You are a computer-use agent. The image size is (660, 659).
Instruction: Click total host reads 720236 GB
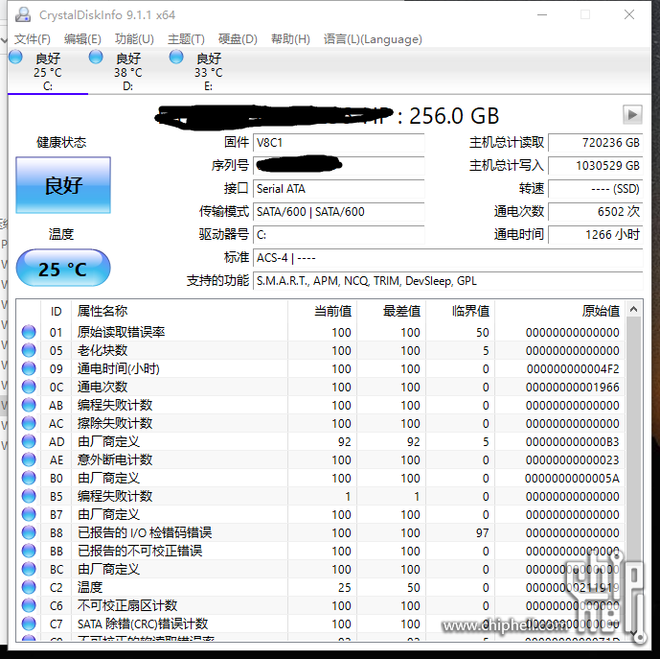[596, 143]
